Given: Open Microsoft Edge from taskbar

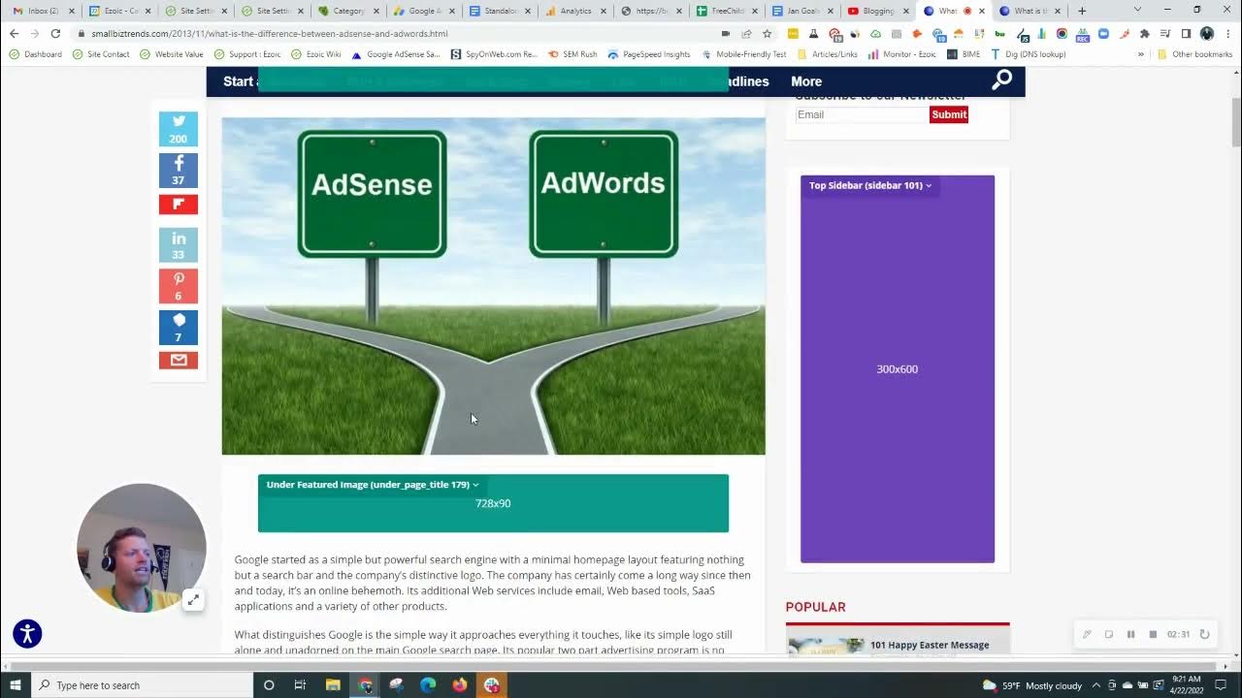Looking at the screenshot, I should click(428, 685).
